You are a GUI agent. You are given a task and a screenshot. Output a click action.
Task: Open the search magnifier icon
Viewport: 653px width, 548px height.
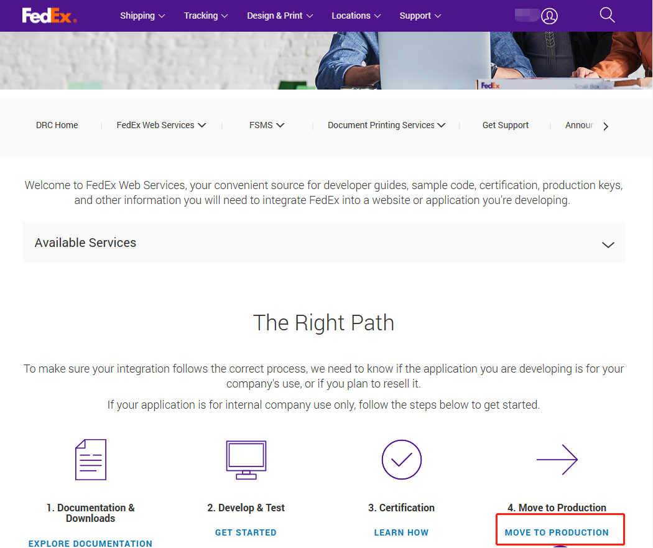[x=607, y=15]
